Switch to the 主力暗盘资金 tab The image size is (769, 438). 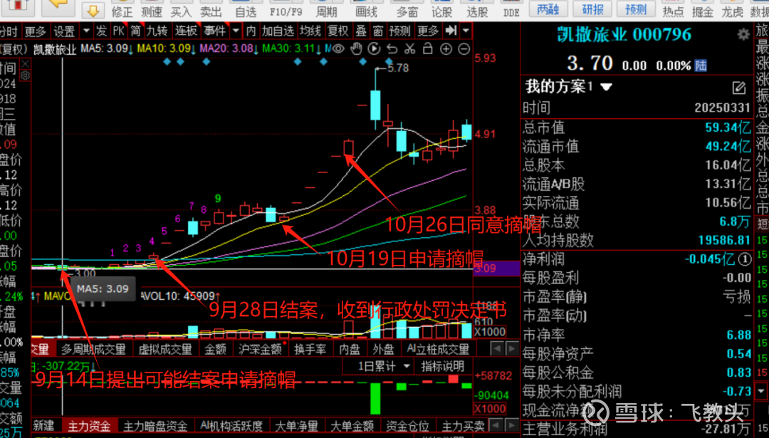tap(155, 426)
